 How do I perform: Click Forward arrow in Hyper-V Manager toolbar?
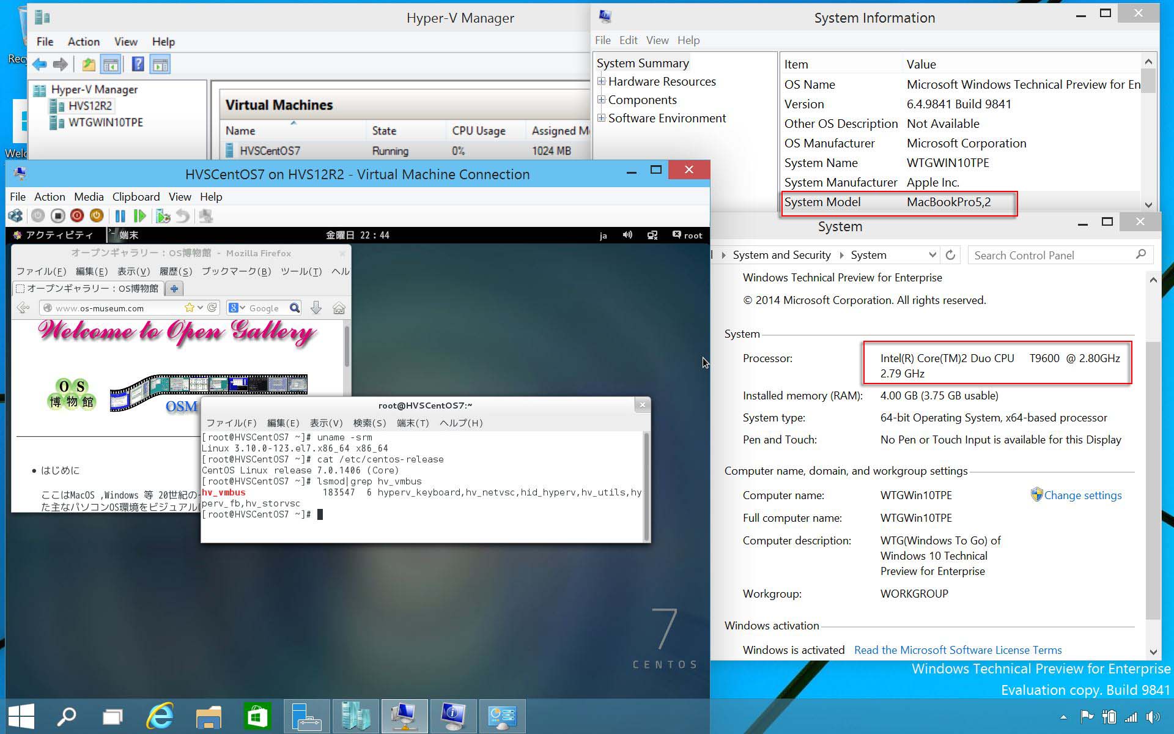coord(60,64)
